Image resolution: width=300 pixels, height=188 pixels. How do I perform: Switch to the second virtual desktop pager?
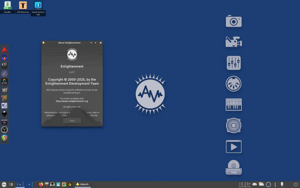coord(29,184)
